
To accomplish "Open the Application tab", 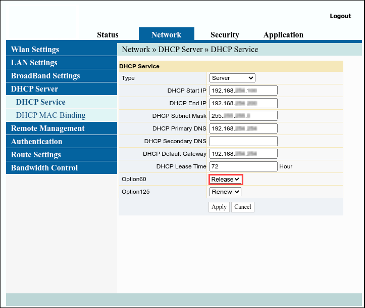I will tap(283, 35).
